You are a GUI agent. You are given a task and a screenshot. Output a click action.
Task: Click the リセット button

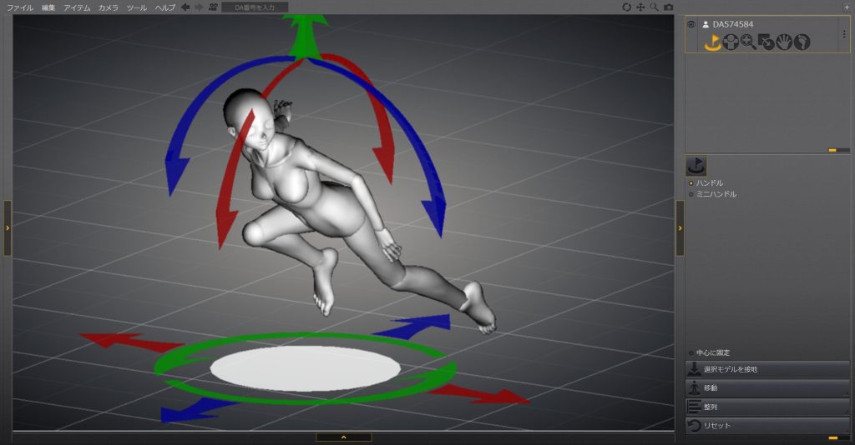tap(767, 426)
